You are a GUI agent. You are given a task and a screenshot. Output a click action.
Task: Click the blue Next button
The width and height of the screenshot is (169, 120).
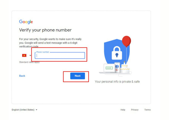[x=77, y=76]
